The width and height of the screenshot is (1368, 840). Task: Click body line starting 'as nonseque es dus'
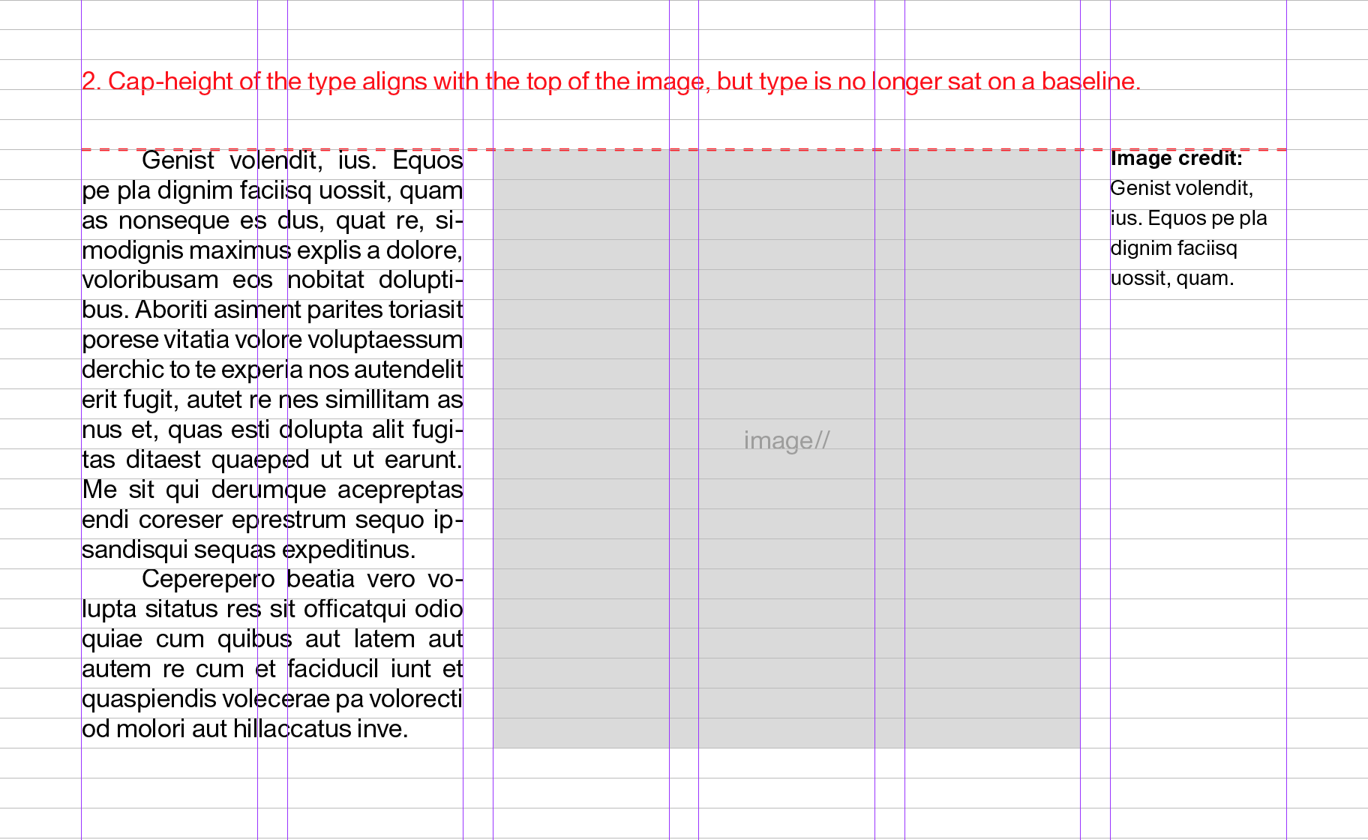[x=272, y=220]
